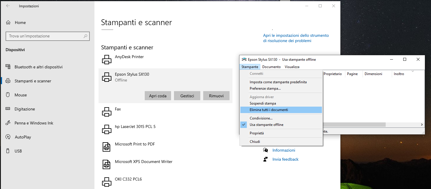431x189 pixels.
Task: Go to Home in settings sidebar
Action: coord(20,22)
